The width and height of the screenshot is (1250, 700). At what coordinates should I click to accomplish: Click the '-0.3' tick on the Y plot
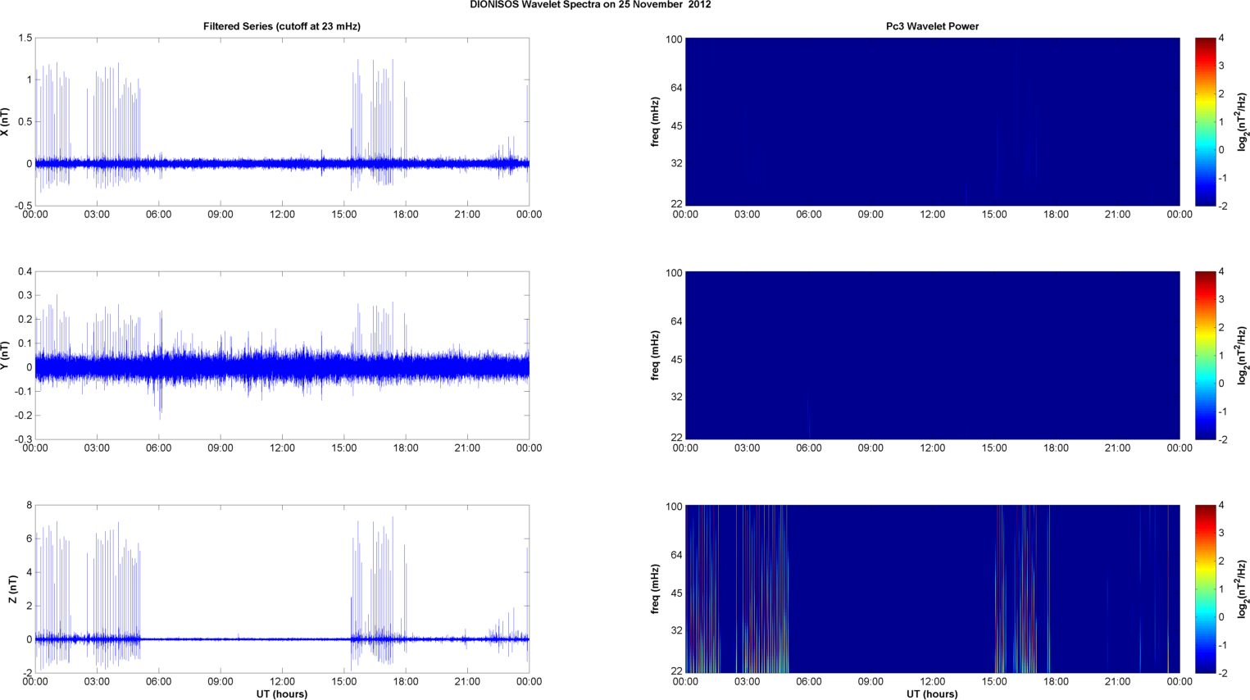click(23, 439)
